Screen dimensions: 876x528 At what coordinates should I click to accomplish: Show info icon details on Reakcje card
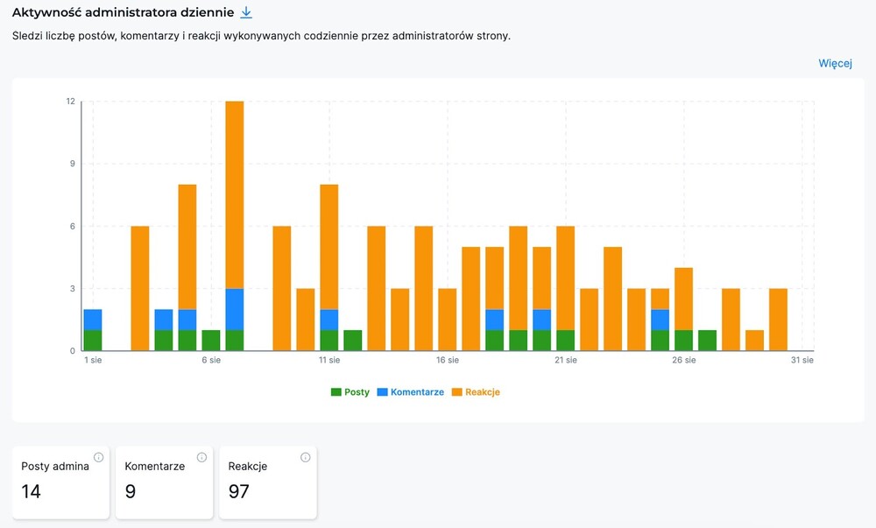click(x=305, y=457)
